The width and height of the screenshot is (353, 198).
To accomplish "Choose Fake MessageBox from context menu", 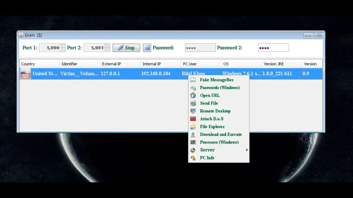I will click(x=219, y=80).
